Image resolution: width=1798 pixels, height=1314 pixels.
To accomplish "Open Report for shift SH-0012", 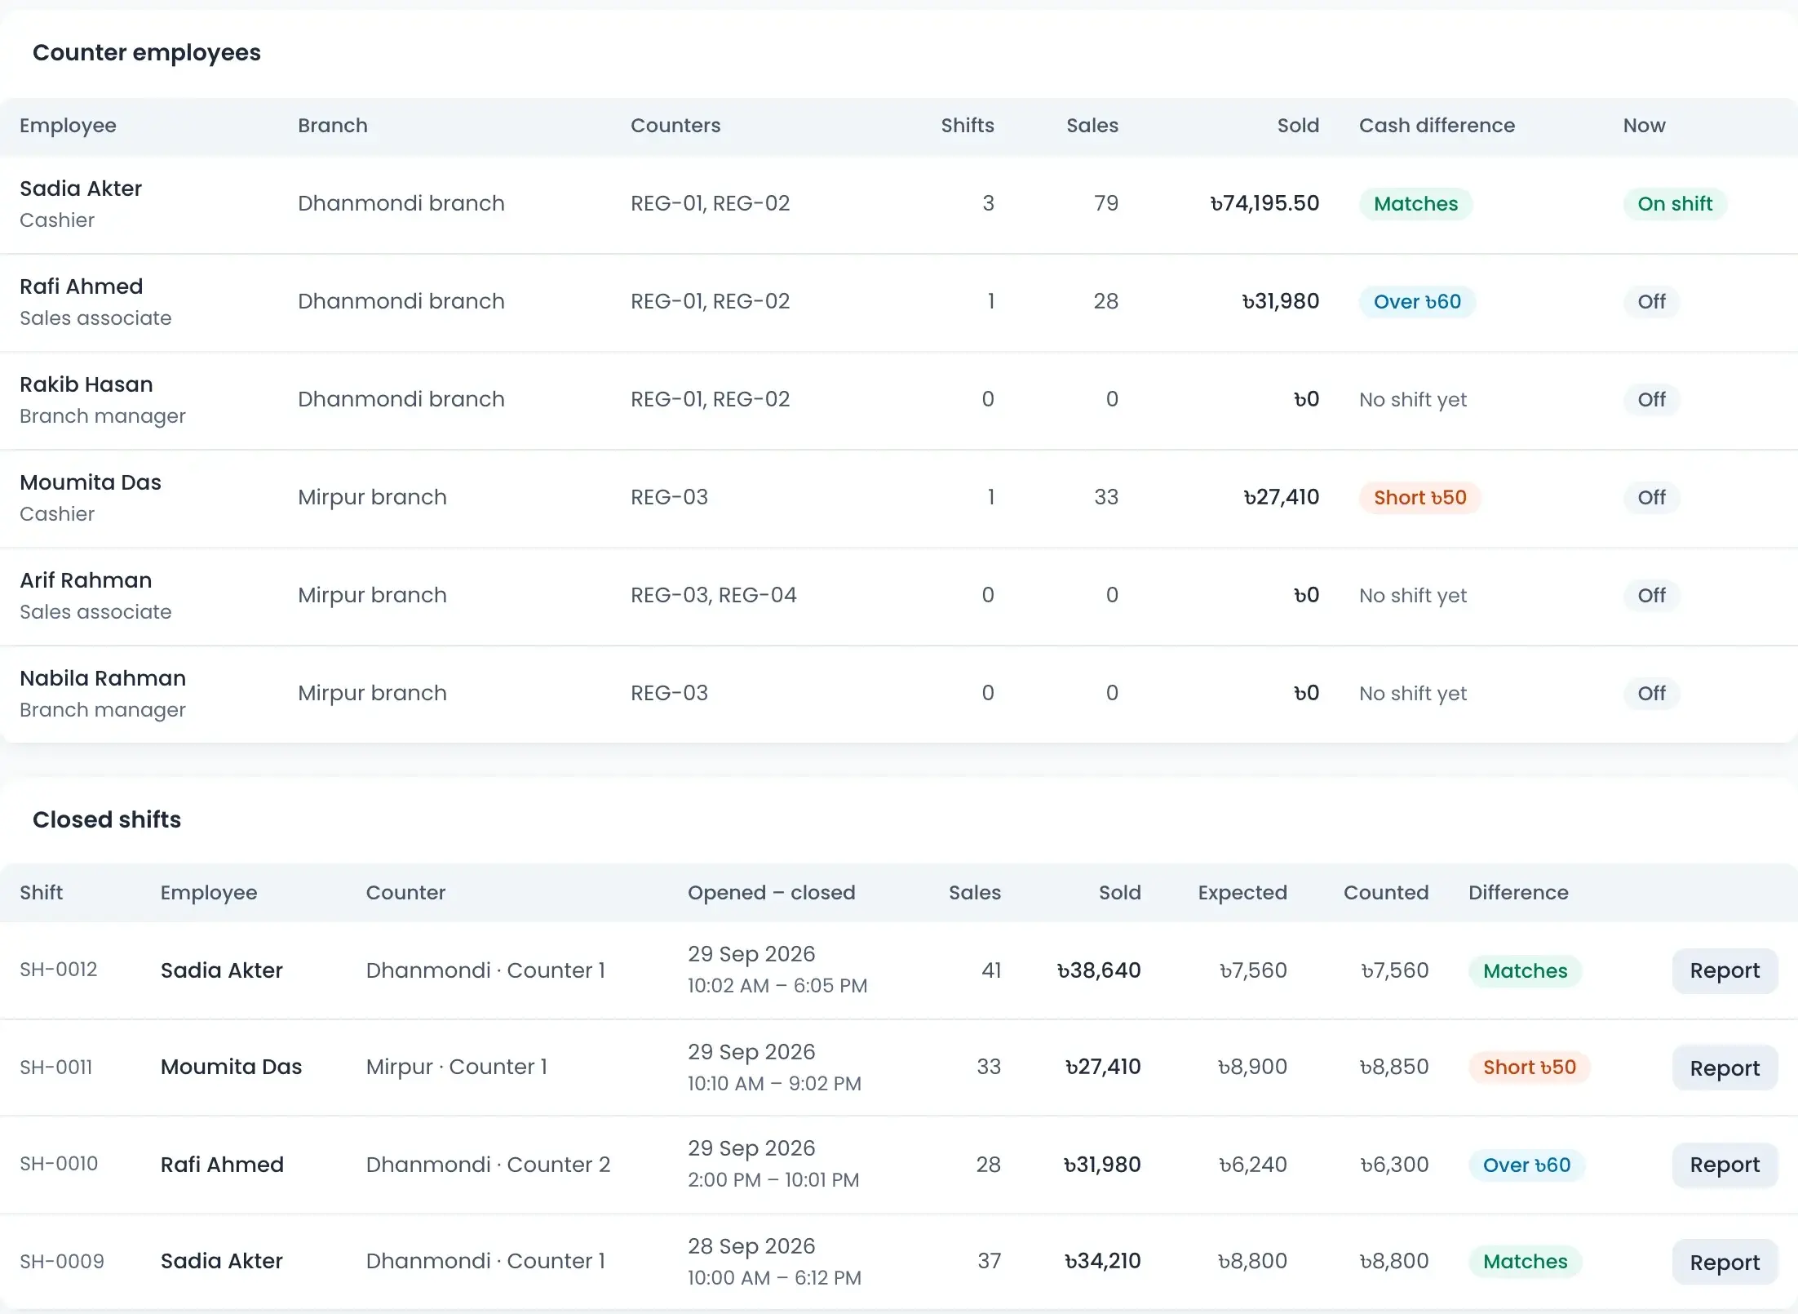I will [x=1725, y=970].
